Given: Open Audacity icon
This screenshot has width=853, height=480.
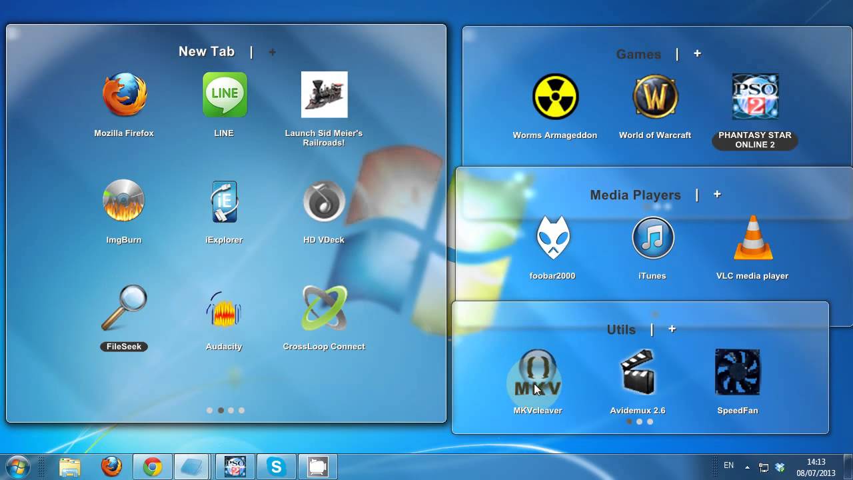Looking at the screenshot, I should coord(223,309).
